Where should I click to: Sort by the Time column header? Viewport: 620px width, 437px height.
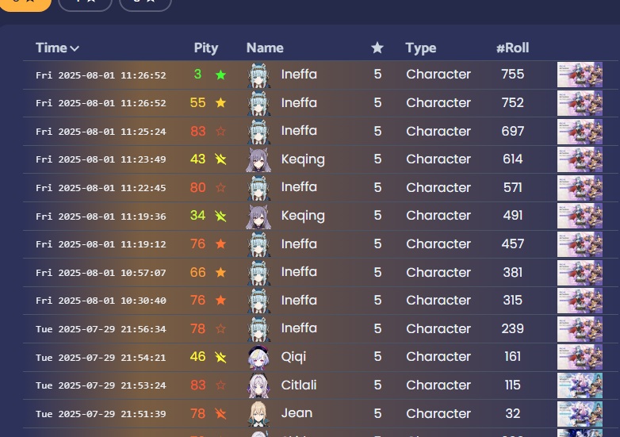(x=57, y=48)
